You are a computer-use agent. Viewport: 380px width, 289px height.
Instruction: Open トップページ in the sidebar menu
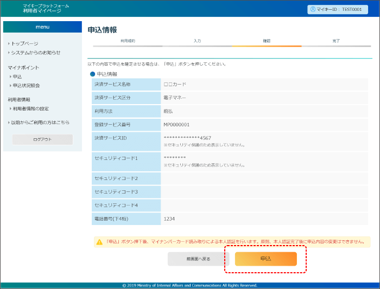coord(24,43)
